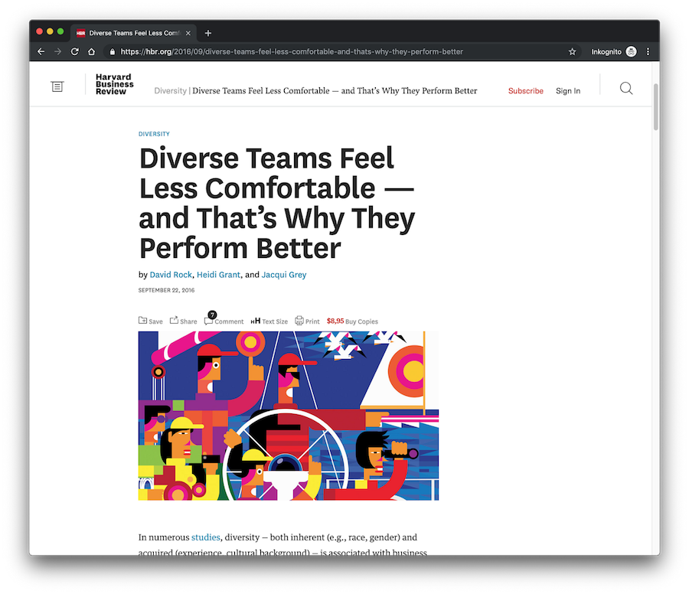Click the article illustration image

(x=288, y=416)
